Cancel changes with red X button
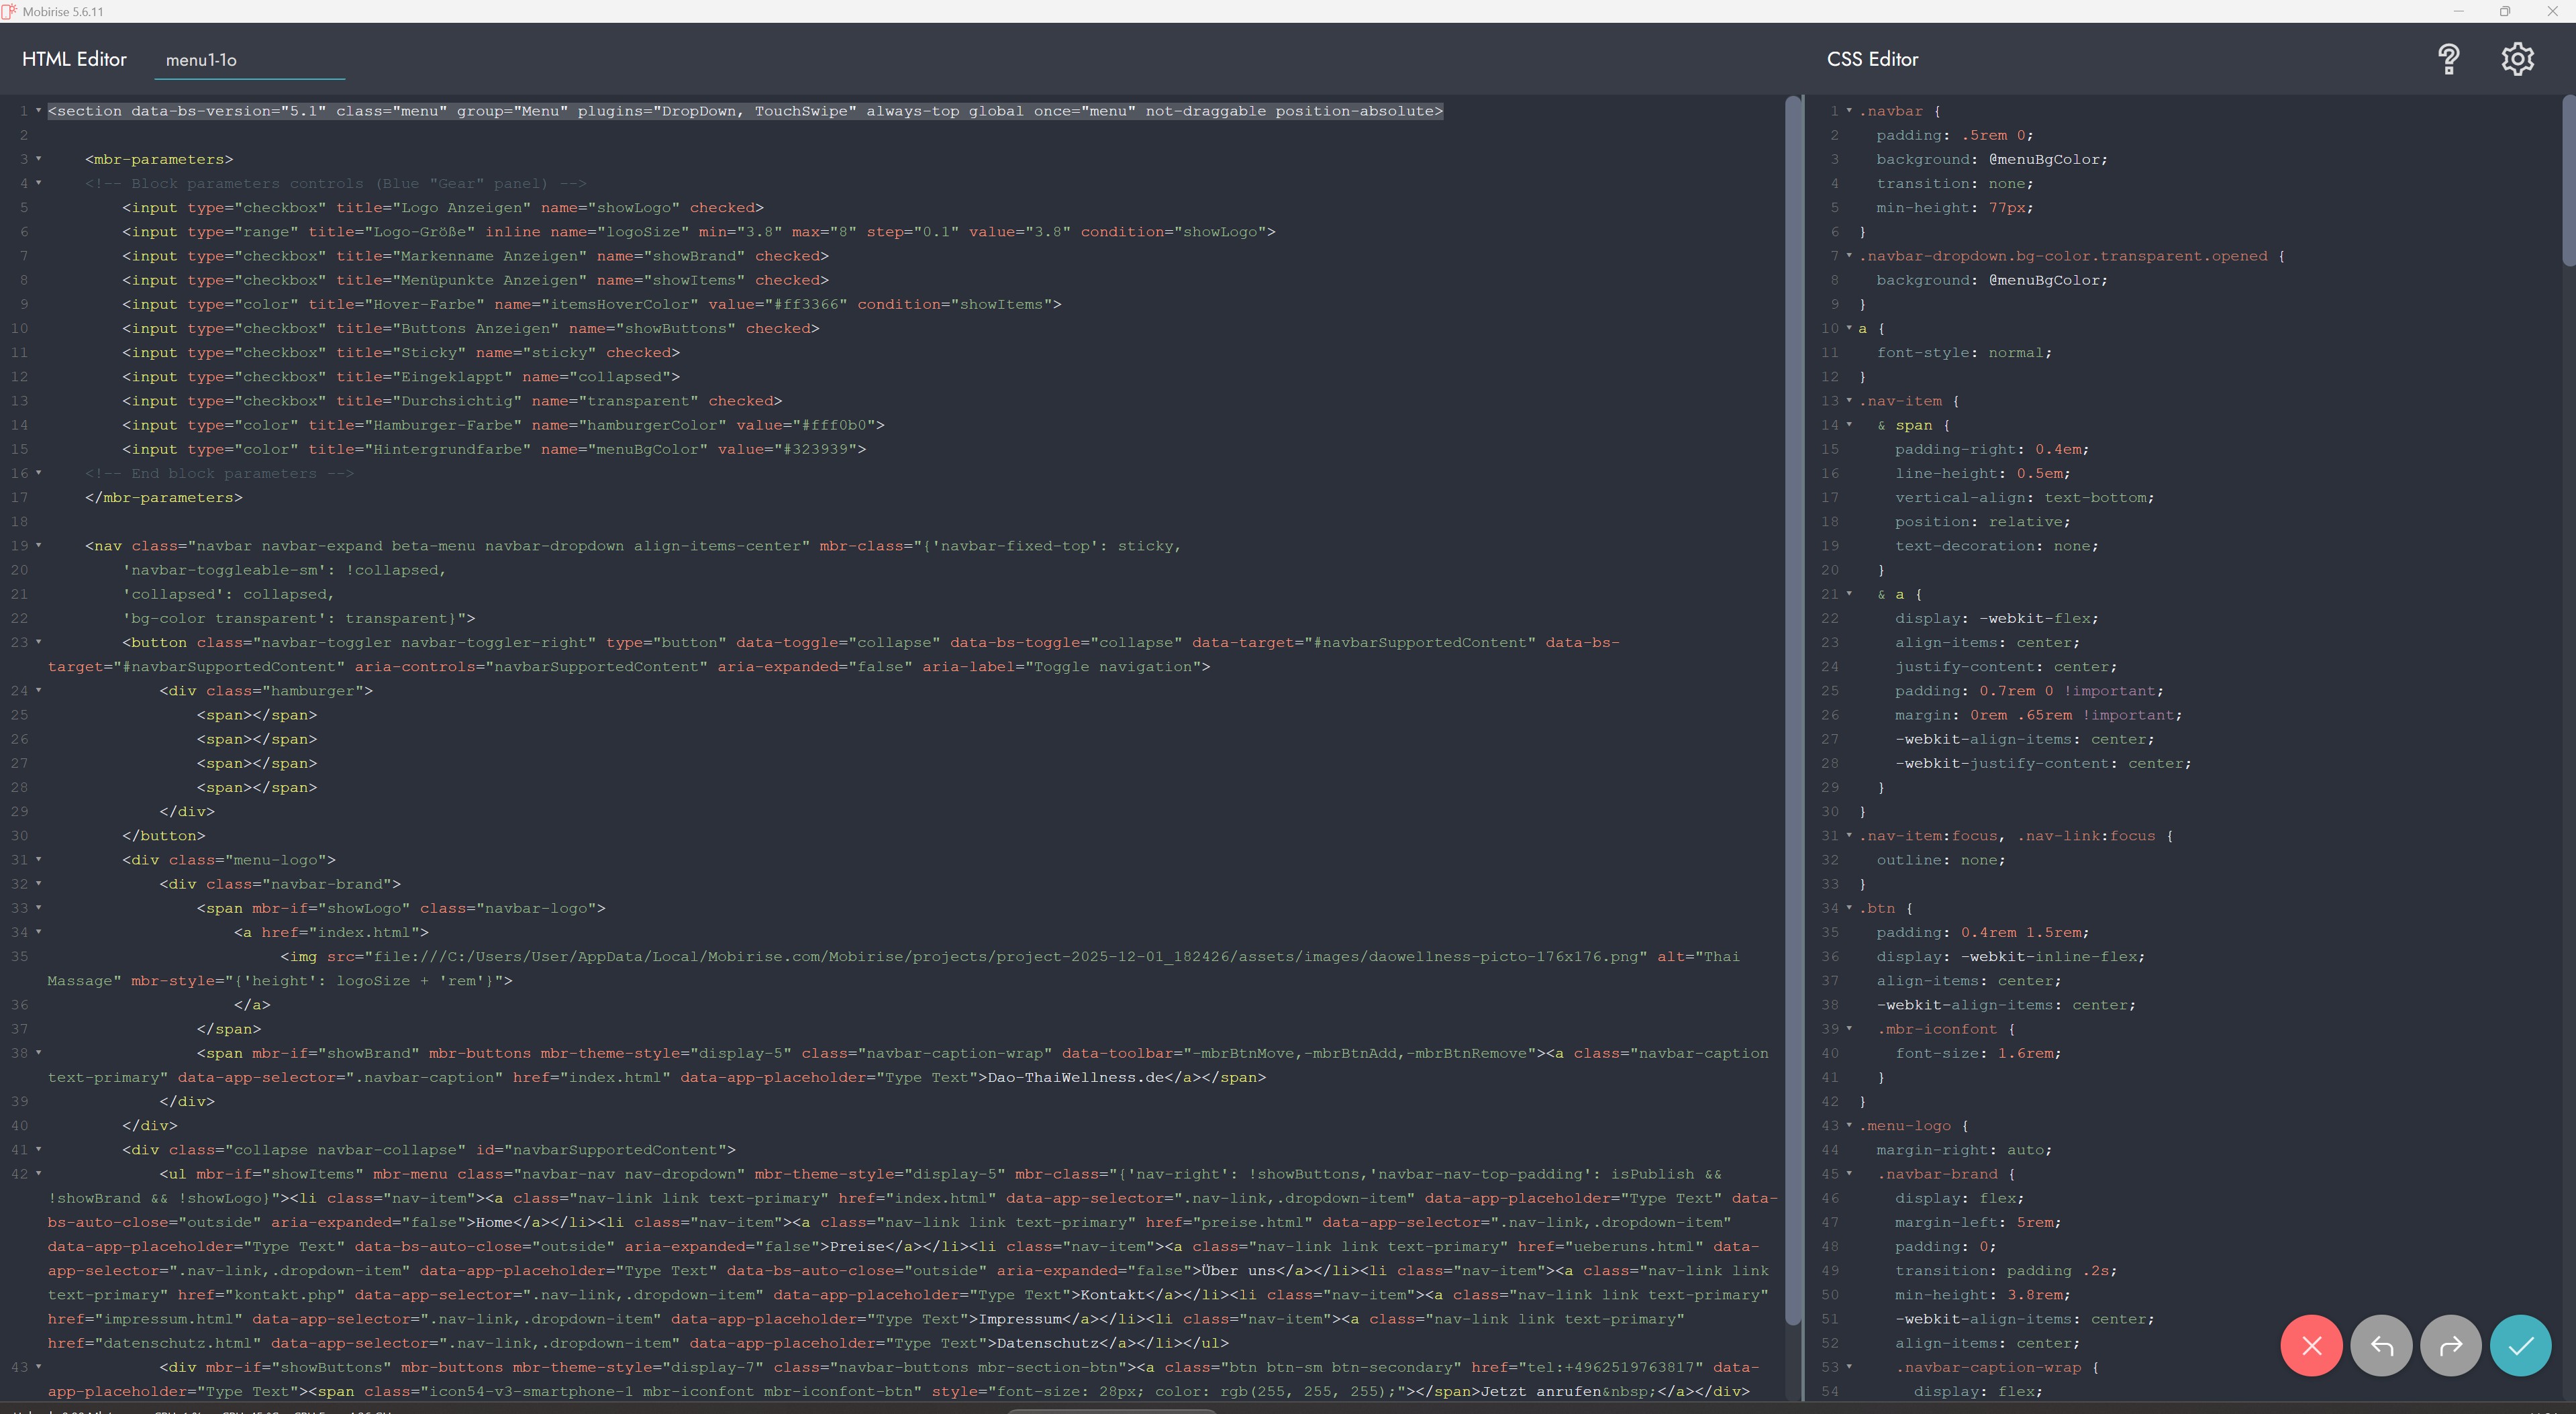The width and height of the screenshot is (2576, 1414). (2311, 1345)
